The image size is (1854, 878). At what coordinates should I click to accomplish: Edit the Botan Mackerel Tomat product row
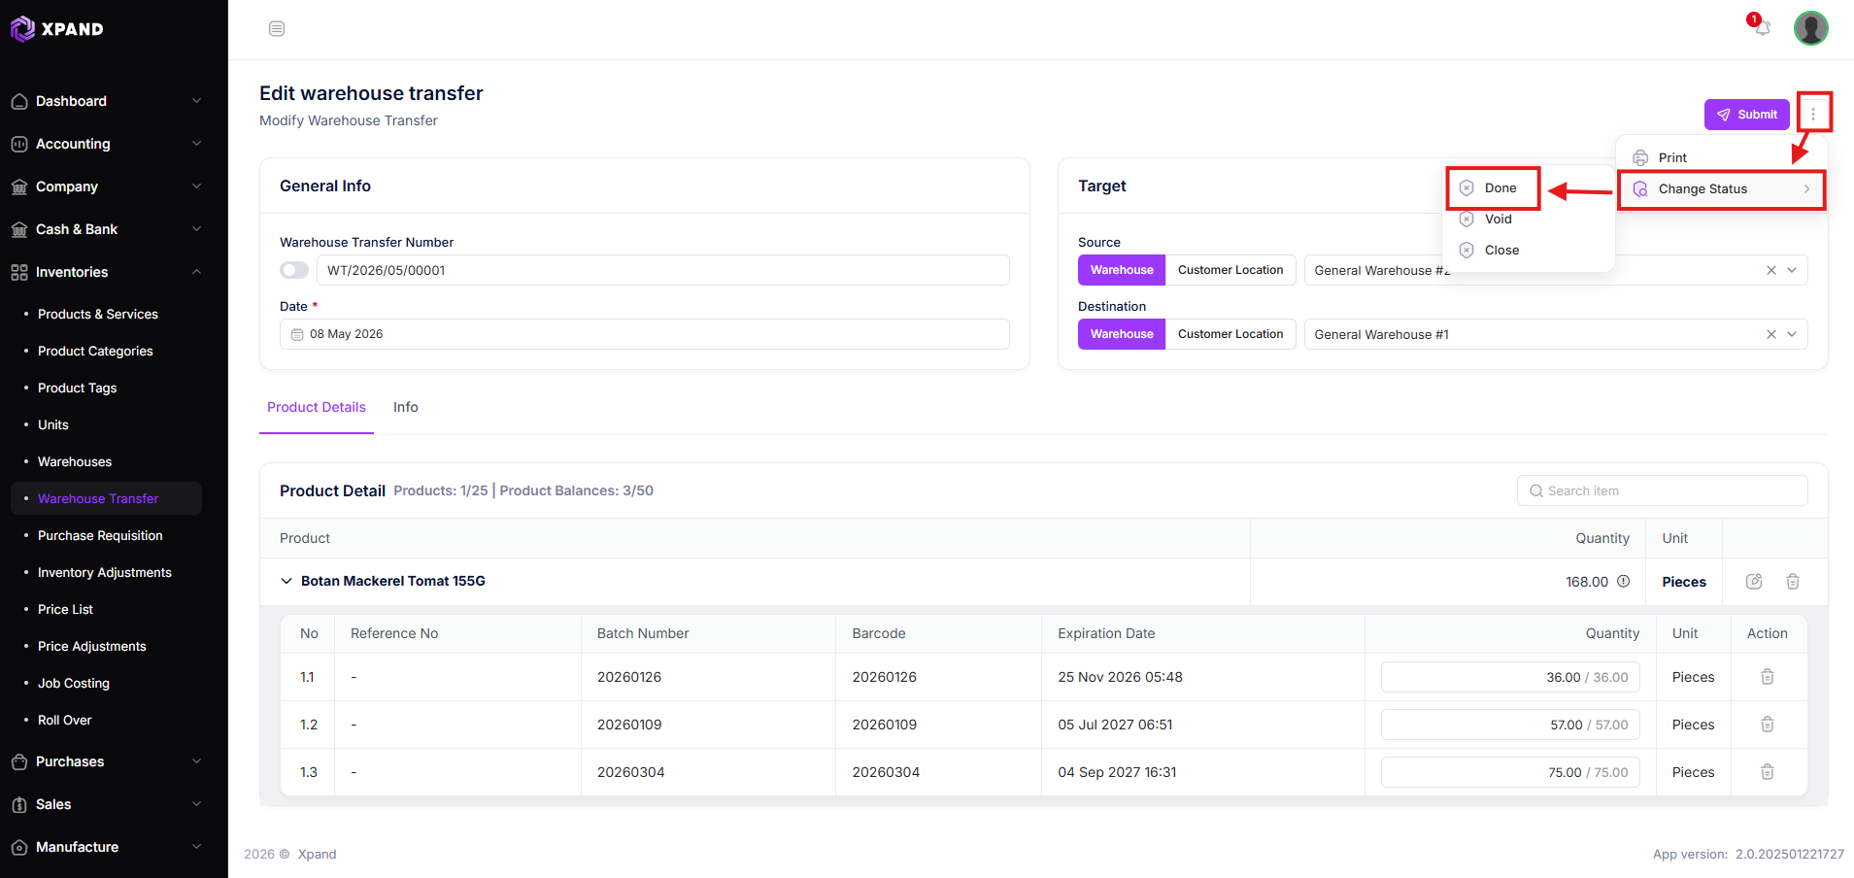(x=1754, y=582)
